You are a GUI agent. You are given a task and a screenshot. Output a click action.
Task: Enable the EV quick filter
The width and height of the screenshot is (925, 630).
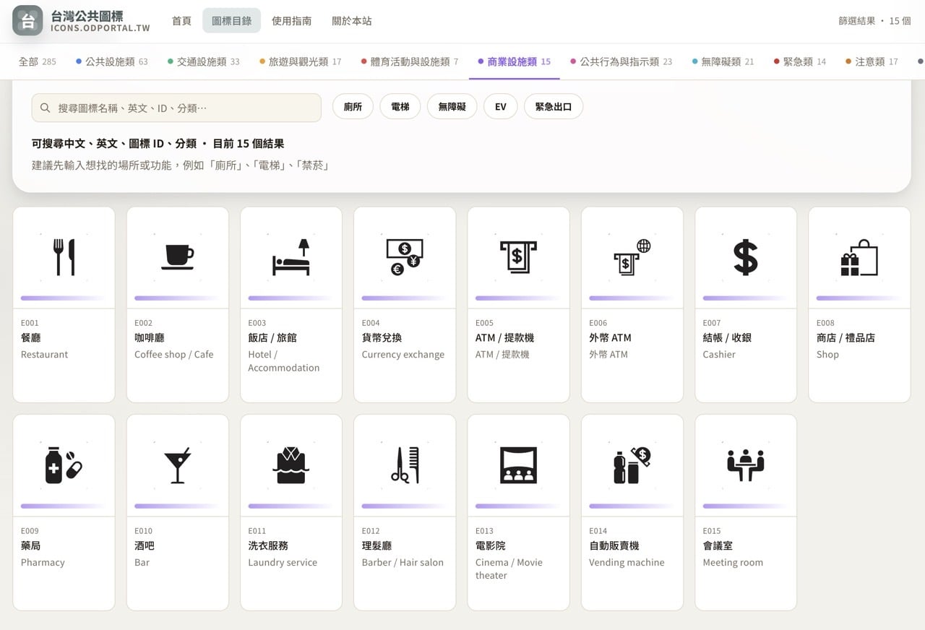click(500, 106)
